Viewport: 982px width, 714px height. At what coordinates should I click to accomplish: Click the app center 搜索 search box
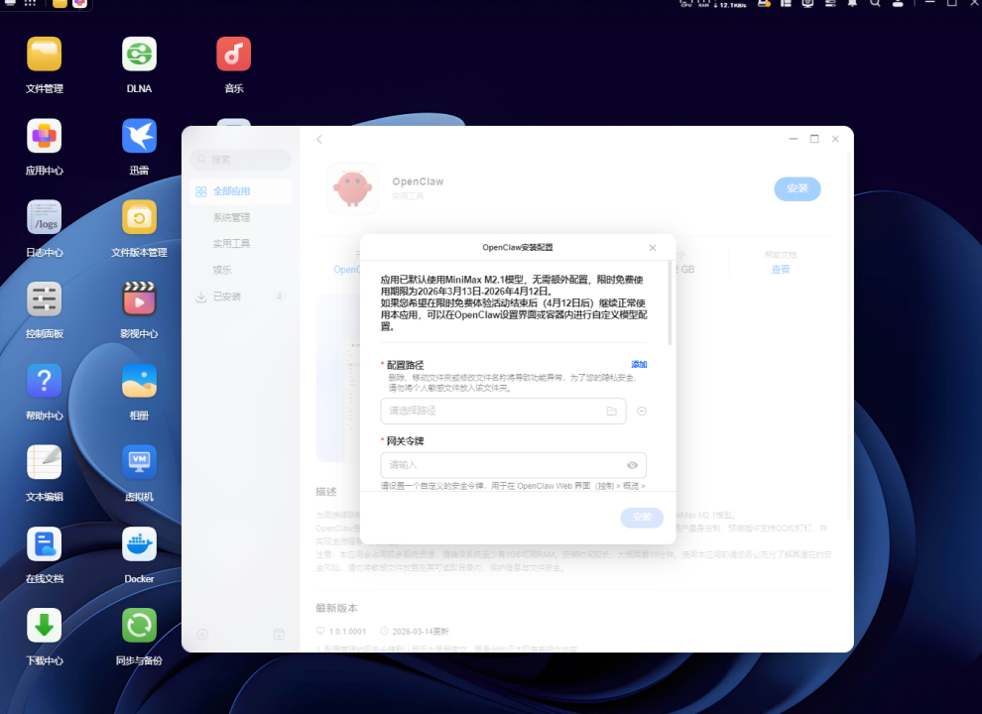click(x=240, y=160)
